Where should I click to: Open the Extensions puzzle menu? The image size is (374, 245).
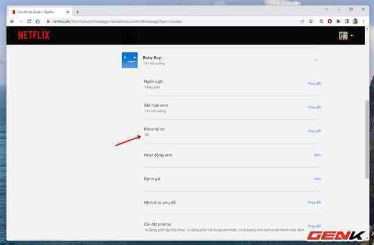click(338, 21)
